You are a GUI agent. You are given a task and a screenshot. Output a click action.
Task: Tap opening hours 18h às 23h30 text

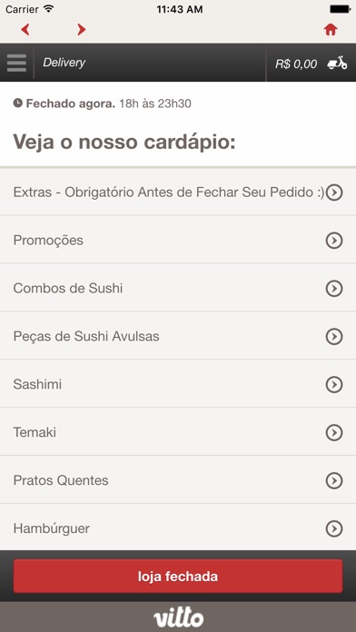155,104
